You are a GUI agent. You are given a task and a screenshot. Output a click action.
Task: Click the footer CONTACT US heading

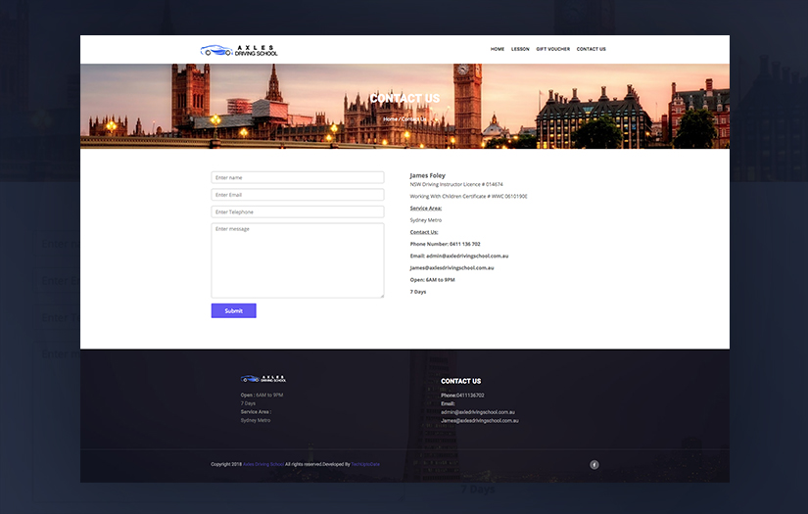(x=460, y=381)
